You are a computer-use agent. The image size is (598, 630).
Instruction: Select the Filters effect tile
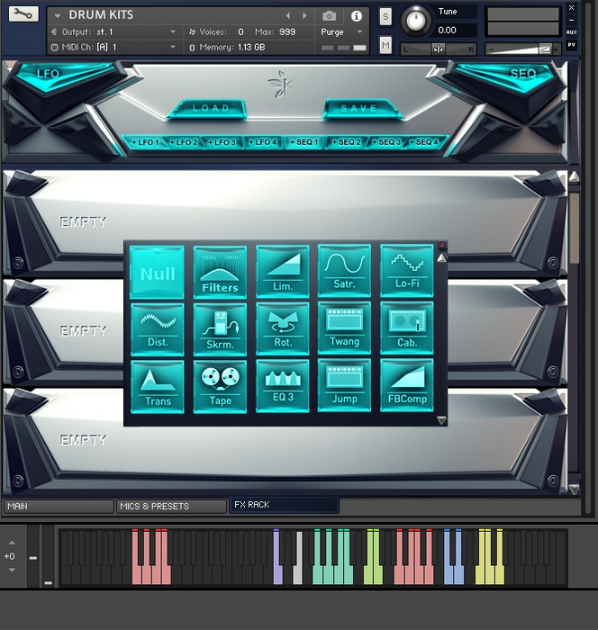click(x=220, y=272)
